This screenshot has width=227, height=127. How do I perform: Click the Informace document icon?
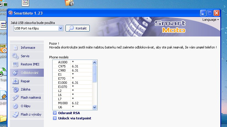tap(15, 48)
